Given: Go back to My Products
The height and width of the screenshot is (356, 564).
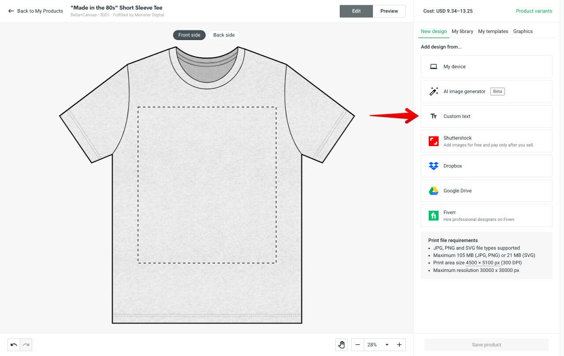Looking at the screenshot, I should pos(36,11).
